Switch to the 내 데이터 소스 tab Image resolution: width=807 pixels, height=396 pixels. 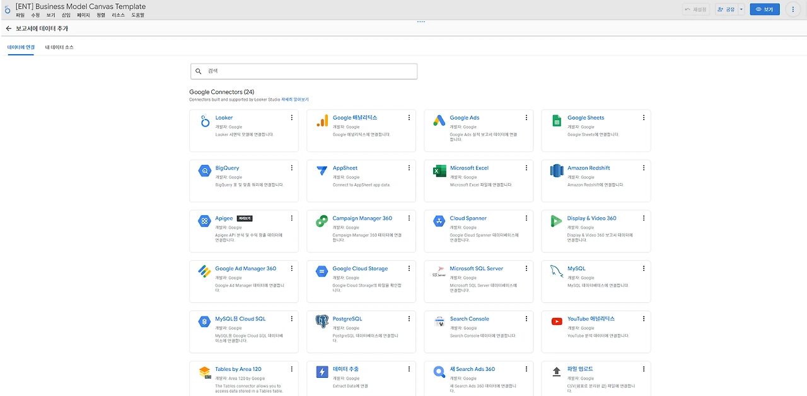(59, 47)
